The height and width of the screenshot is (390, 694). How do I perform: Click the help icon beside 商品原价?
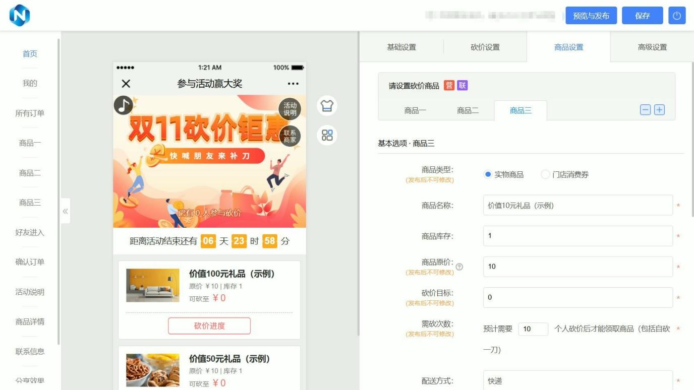459,267
